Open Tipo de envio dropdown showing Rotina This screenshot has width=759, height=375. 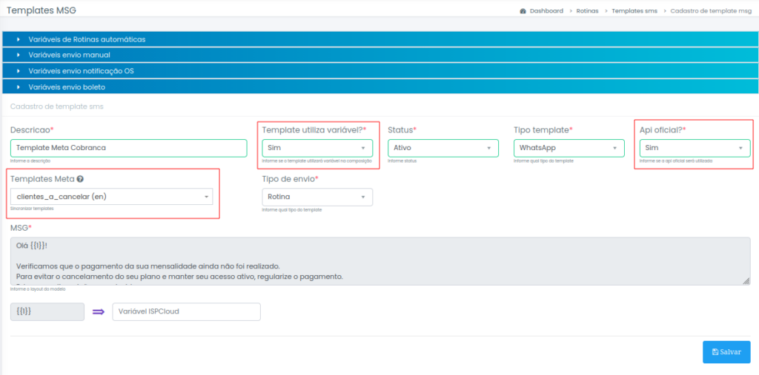pyautogui.click(x=317, y=197)
